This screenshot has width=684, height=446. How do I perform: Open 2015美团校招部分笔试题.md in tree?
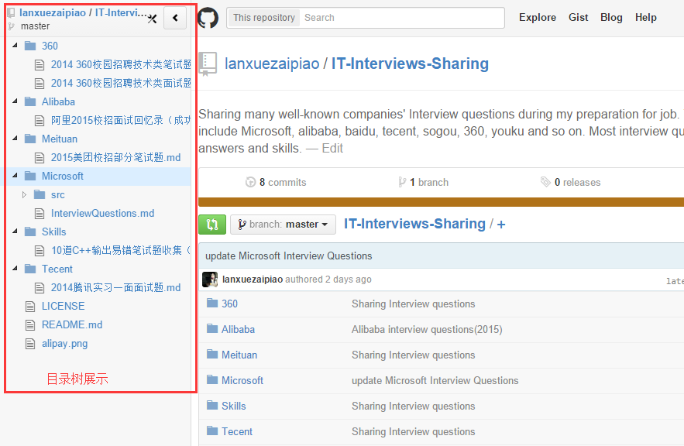[115, 157]
